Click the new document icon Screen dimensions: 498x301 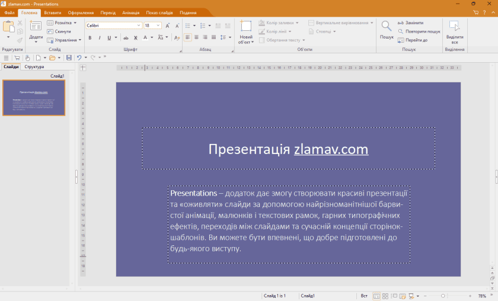(38, 58)
